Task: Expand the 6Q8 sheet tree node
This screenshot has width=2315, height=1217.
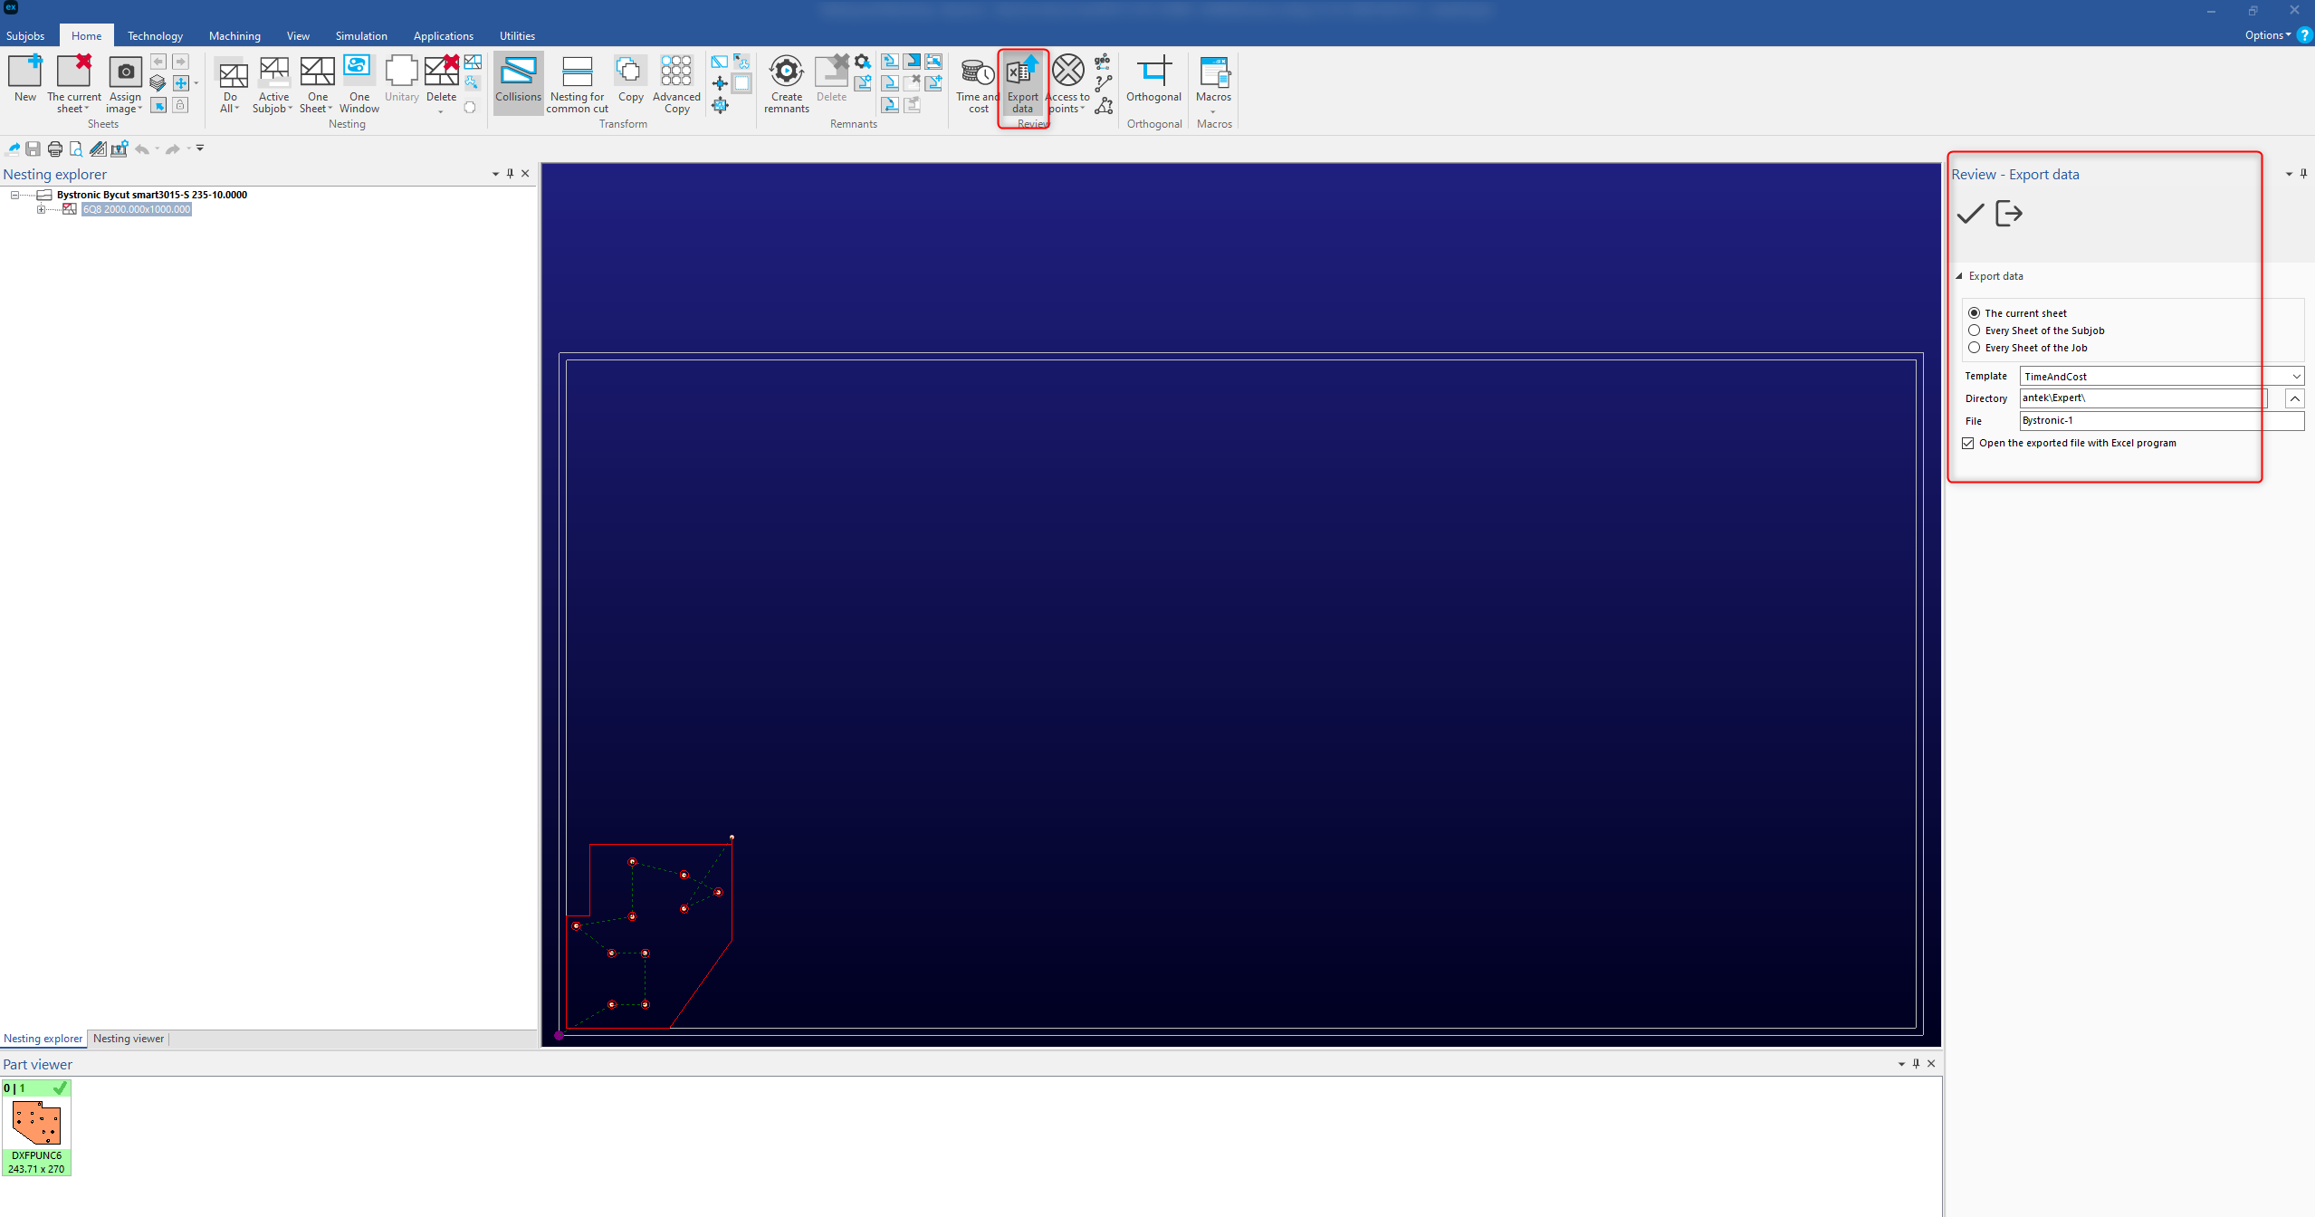Action: 41,209
